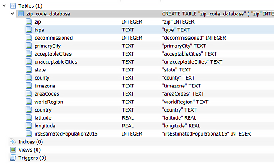The width and height of the screenshot is (274, 168).
Task: Click the acceptableCities column icon
Action: click(29, 54)
